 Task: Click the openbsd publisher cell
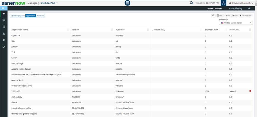pyautogui.click(x=119, y=35)
